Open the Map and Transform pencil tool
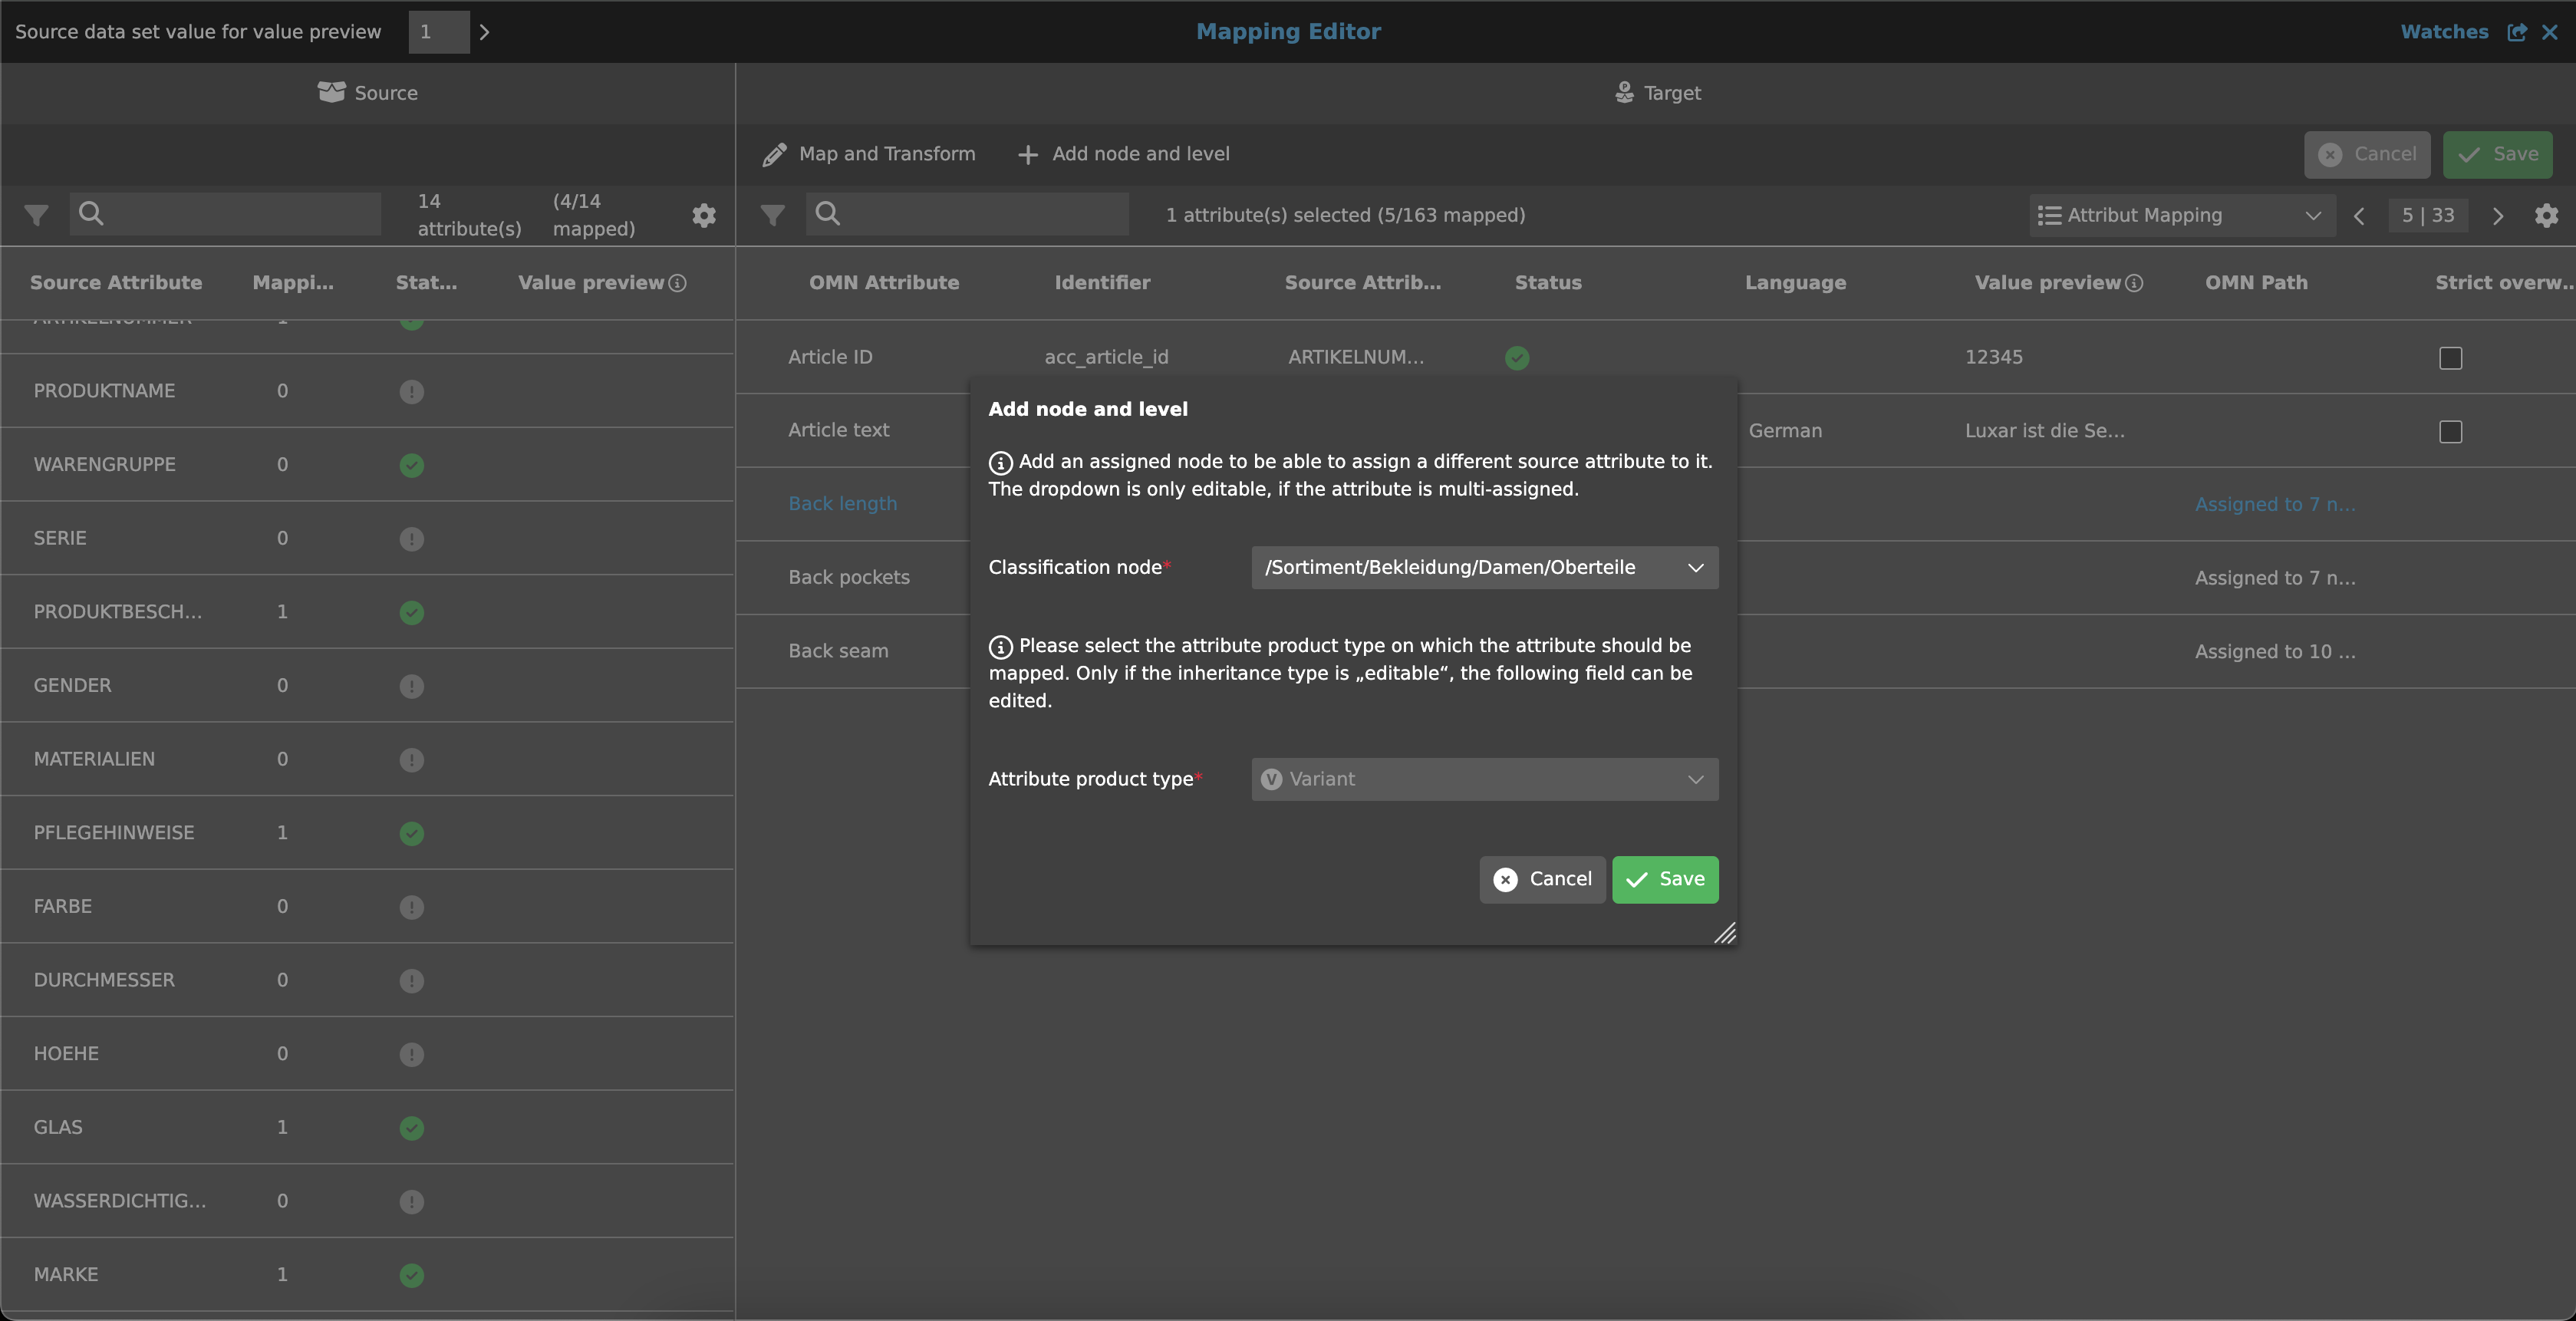 pos(775,154)
